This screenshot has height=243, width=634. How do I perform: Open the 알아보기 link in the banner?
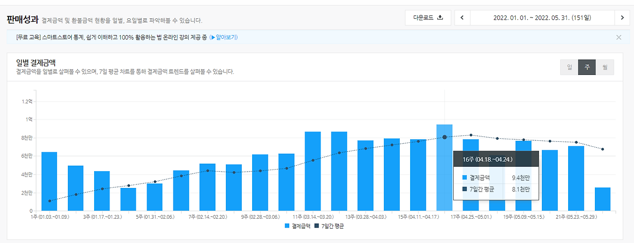point(224,37)
